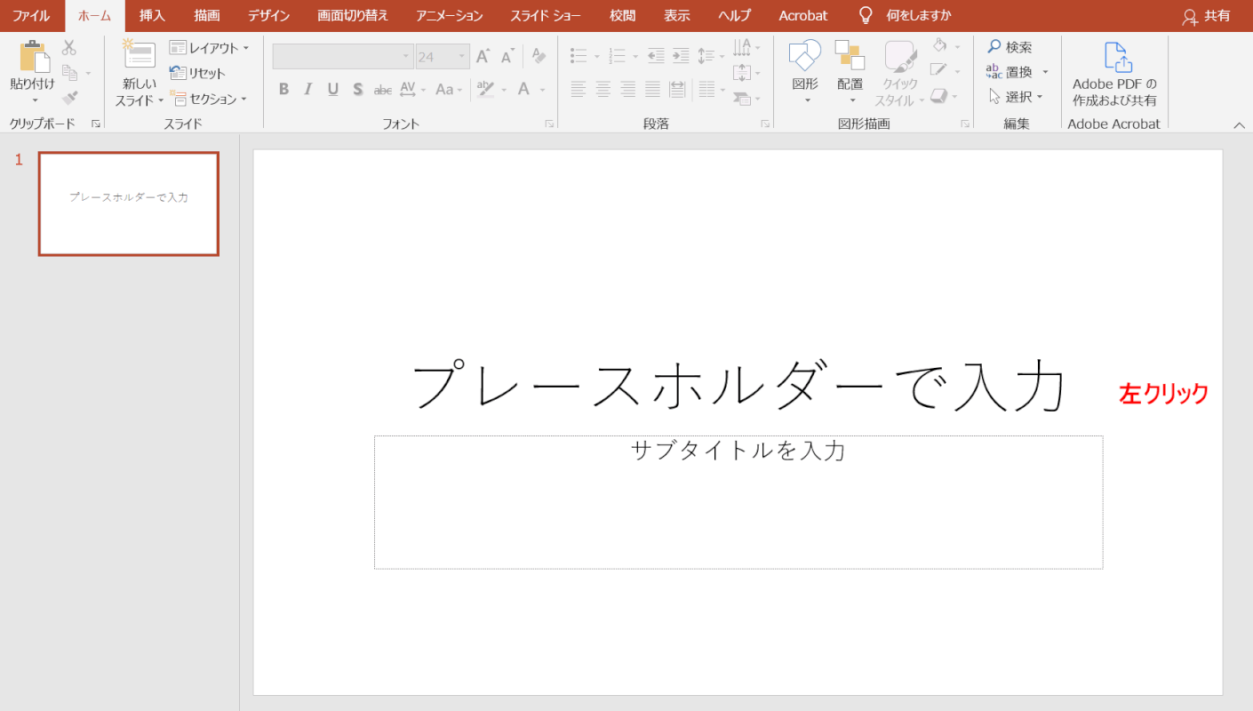
Task: Open the font name combo box
Action: (343, 57)
